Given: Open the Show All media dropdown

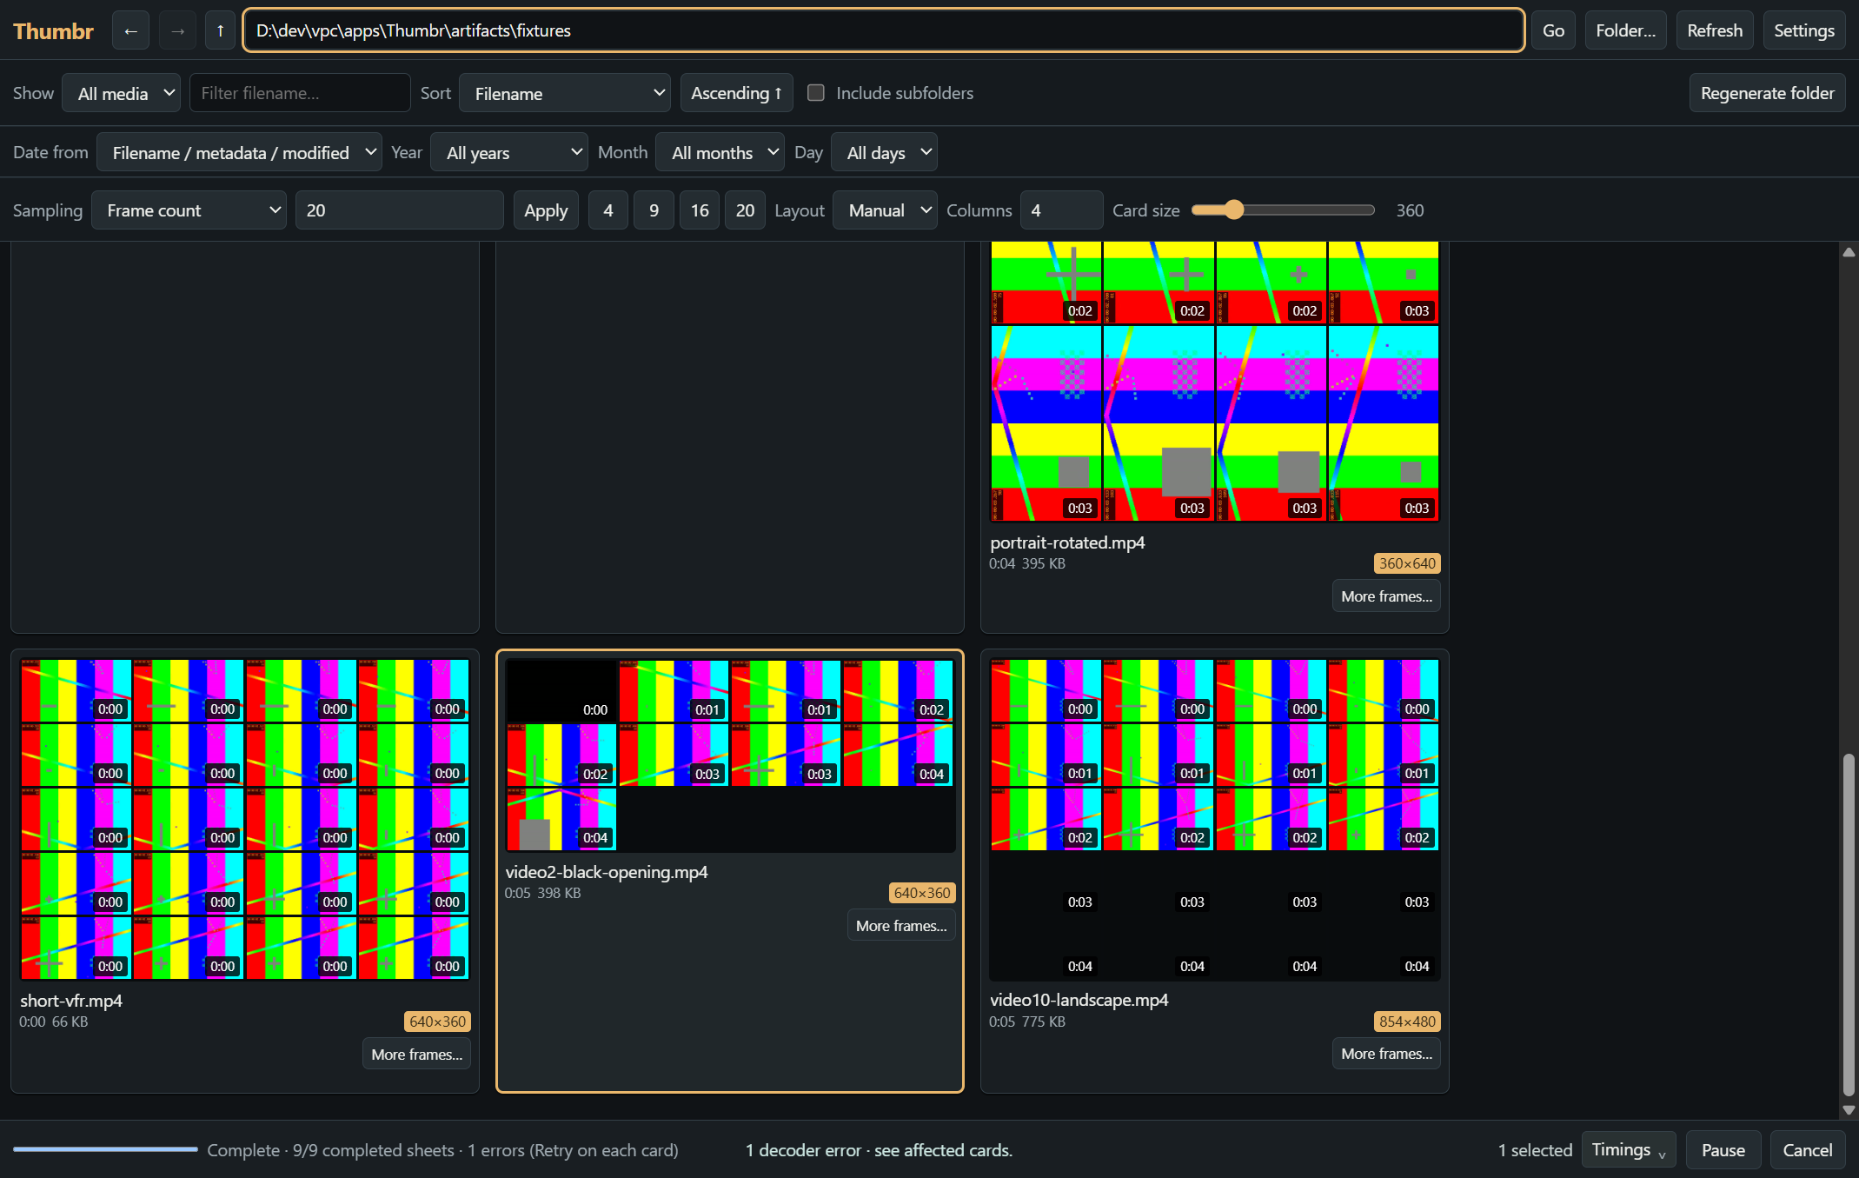Looking at the screenshot, I should (x=122, y=93).
